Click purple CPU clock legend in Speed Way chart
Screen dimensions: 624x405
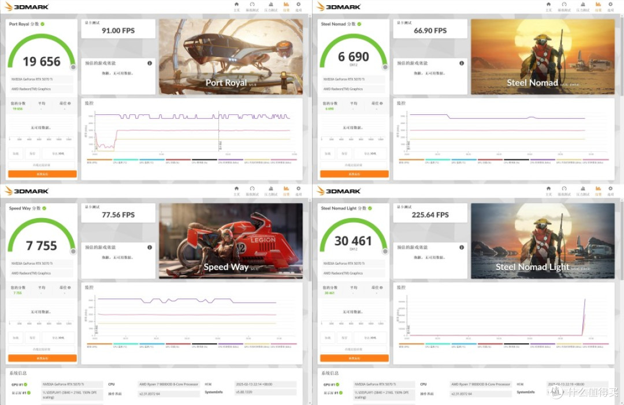coord(231,344)
